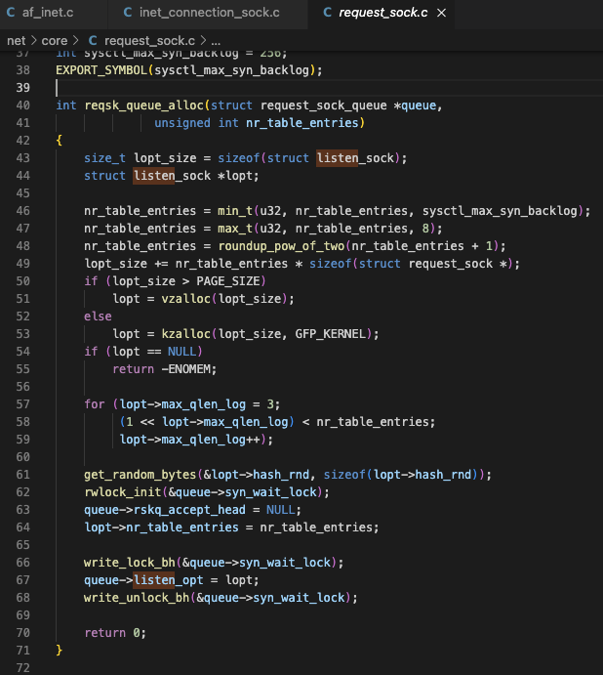The image size is (603, 675).
Task: Click line number 40 in the gutter
Action: tap(22, 105)
